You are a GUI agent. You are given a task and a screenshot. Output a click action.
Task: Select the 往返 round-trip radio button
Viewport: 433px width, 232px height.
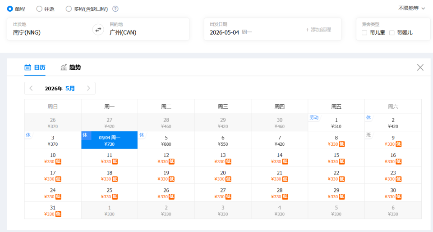[39, 9]
